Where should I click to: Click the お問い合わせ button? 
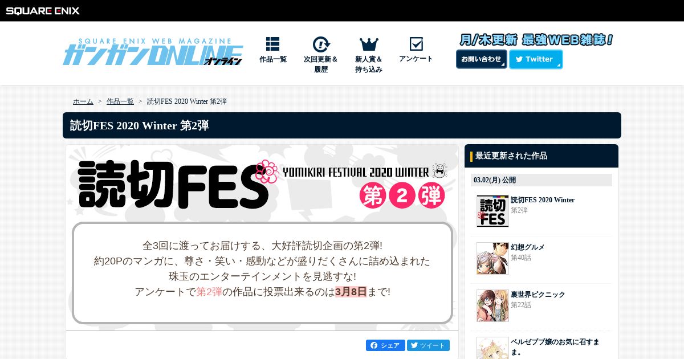pos(481,59)
